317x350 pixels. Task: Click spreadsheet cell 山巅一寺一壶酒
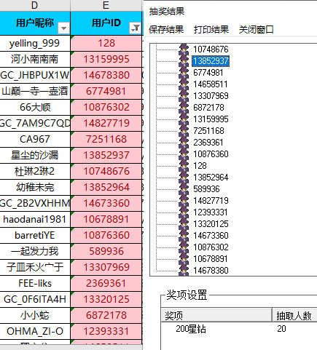[35, 91]
